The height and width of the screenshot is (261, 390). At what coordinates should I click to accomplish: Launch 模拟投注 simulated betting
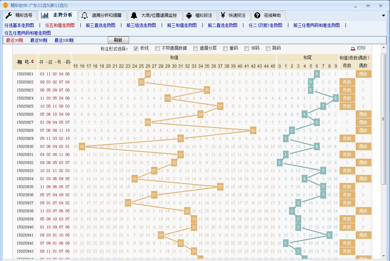(204, 15)
